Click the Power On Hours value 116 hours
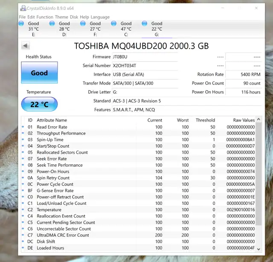This screenshot has height=262, width=273. 244,92
